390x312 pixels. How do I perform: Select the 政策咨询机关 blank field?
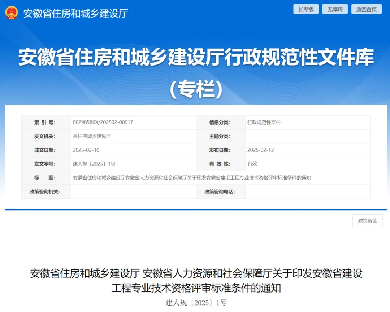pyautogui.click(x=134, y=192)
